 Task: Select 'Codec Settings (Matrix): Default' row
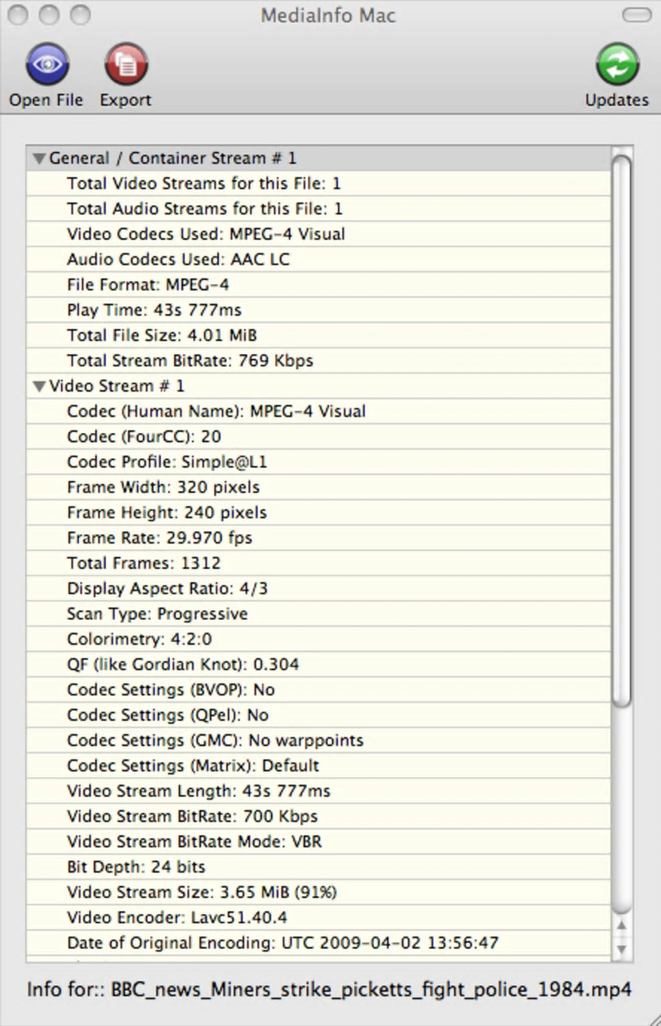pos(318,765)
